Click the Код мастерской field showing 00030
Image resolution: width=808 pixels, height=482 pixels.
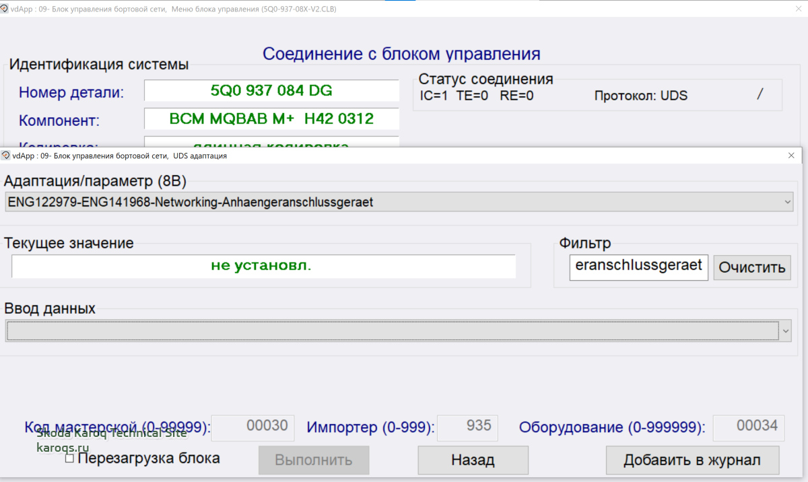coord(252,427)
